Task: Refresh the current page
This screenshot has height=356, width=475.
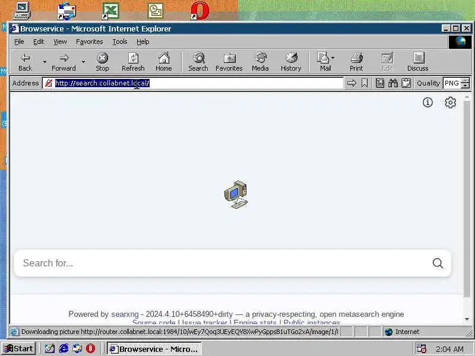Action: tap(133, 62)
